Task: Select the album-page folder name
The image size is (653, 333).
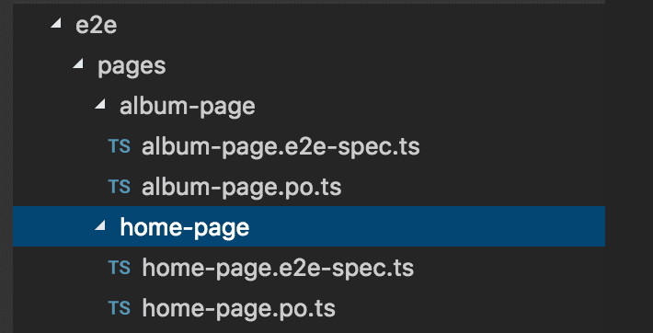Action: coord(188,107)
